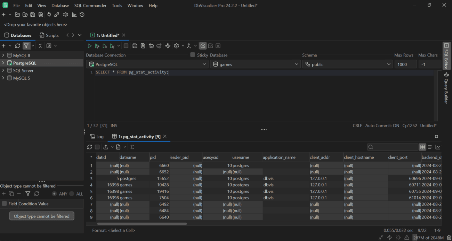The image size is (452, 241).
Task: Click the Stop execution square icon
Action: pyautogui.click(x=126, y=46)
